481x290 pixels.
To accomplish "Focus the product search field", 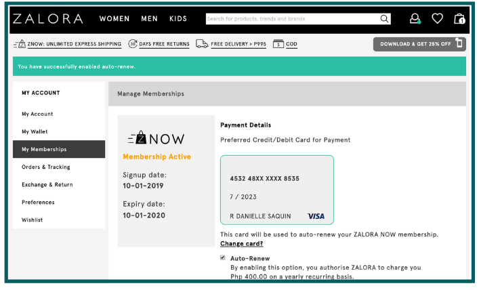I will (x=292, y=19).
